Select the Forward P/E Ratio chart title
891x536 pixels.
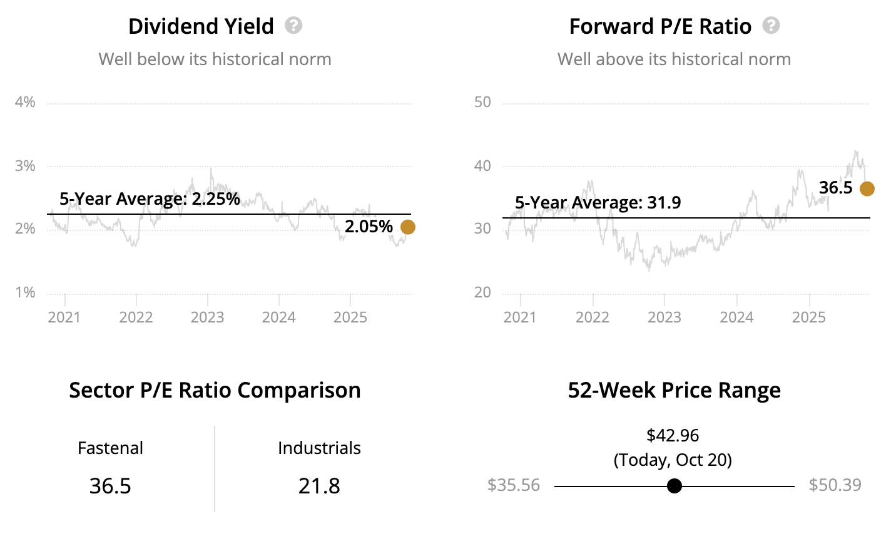click(660, 26)
